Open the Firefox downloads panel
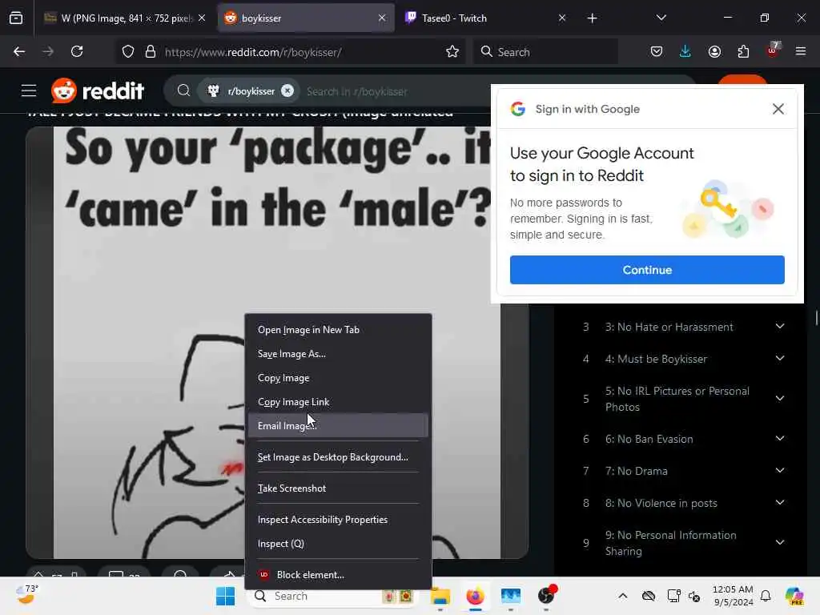 click(685, 51)
